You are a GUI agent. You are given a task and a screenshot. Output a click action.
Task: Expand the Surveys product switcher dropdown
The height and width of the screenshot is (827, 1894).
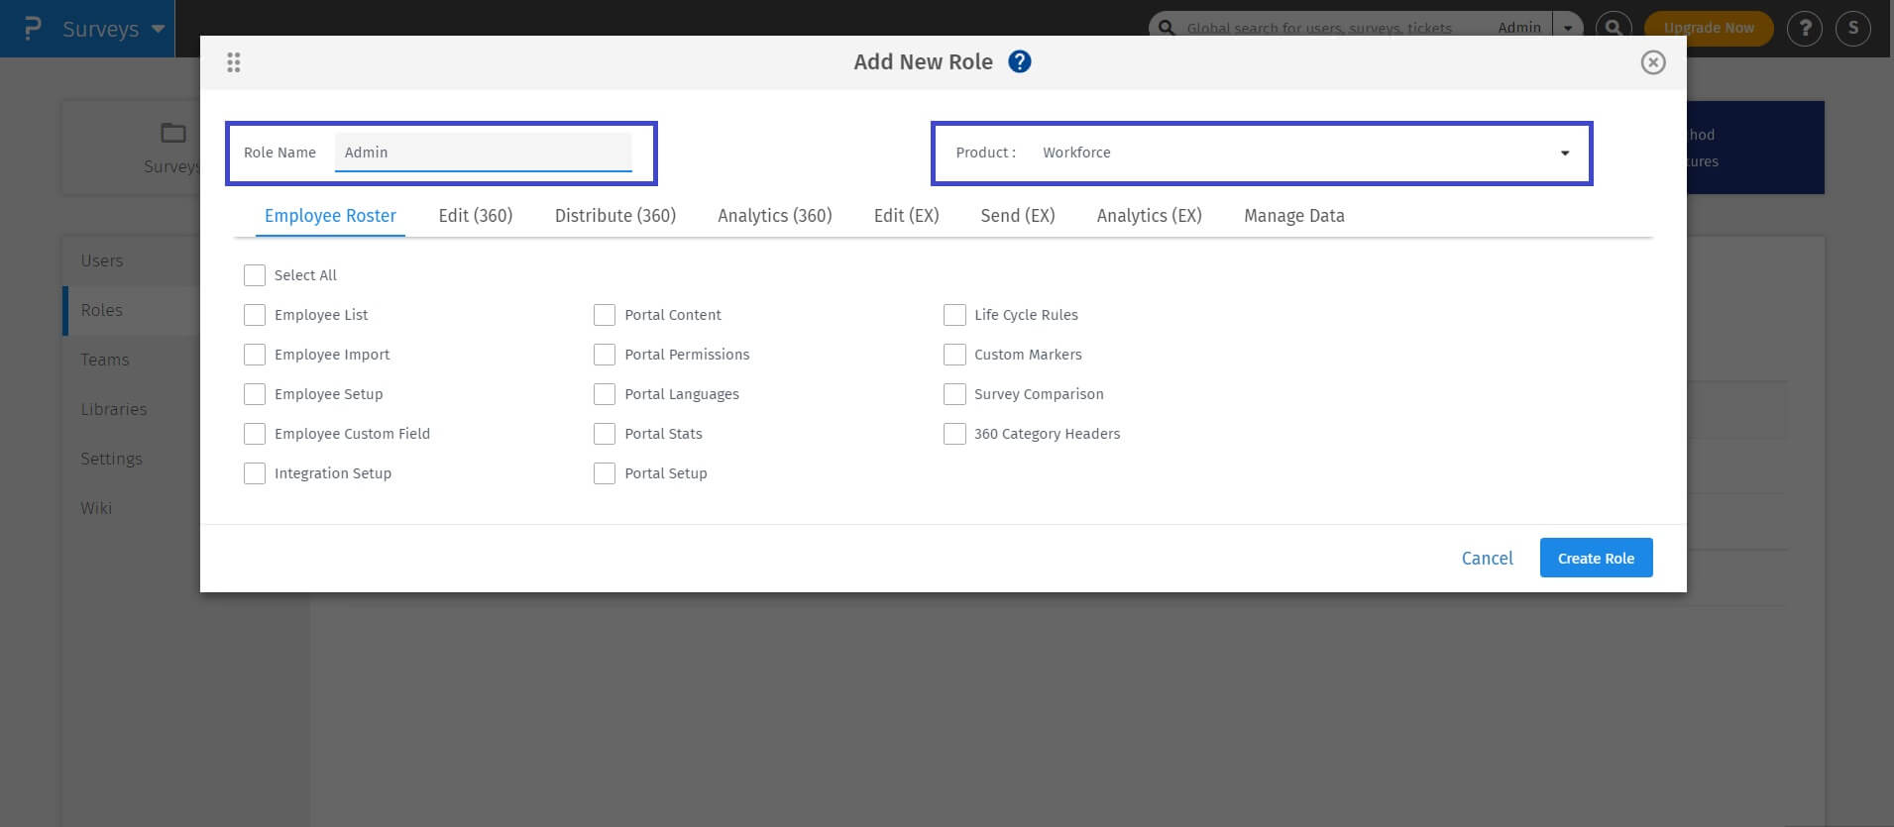coord(158,29)
